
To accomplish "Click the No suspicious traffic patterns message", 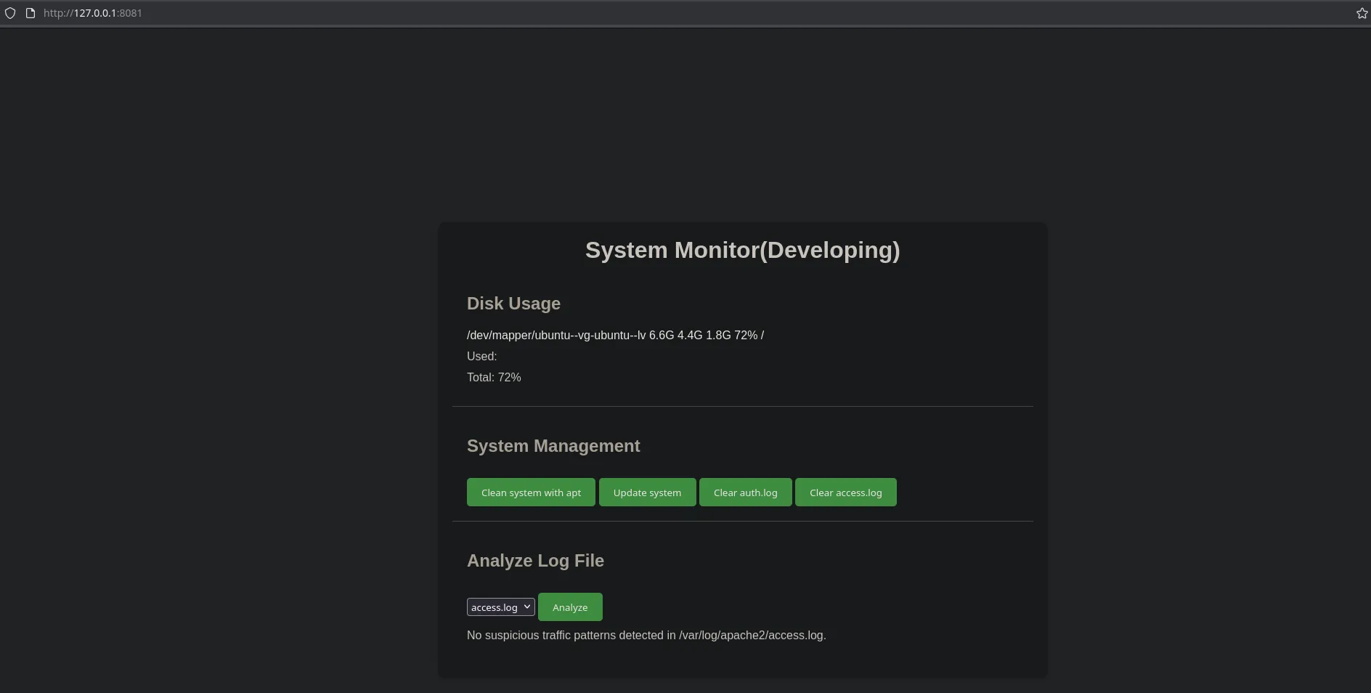I will tap(646, 635).
